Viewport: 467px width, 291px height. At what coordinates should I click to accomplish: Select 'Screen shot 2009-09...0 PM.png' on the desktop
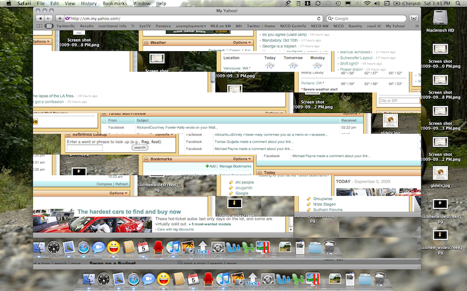click(x=441, y=56)
